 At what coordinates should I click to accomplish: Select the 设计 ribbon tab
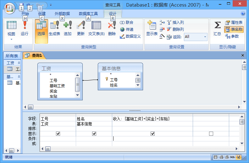coord(113,13)
